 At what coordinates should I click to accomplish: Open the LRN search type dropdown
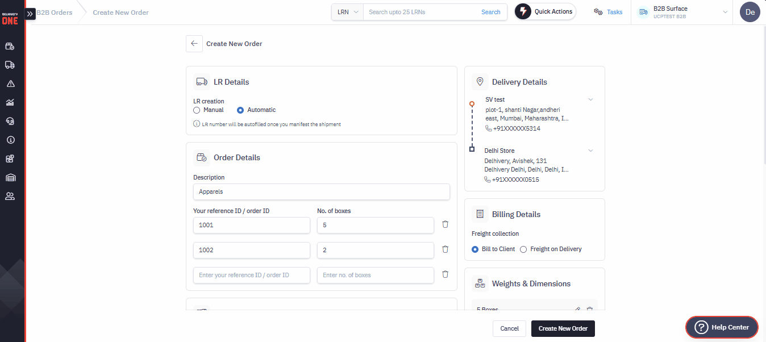pos(348,12)
